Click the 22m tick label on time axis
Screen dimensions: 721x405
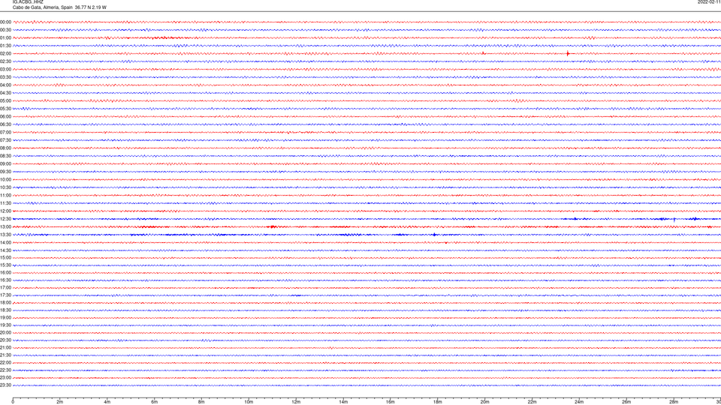pos(532,402)
